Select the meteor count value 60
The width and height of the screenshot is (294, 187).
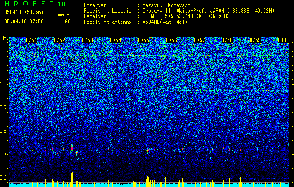pos(68,21)
